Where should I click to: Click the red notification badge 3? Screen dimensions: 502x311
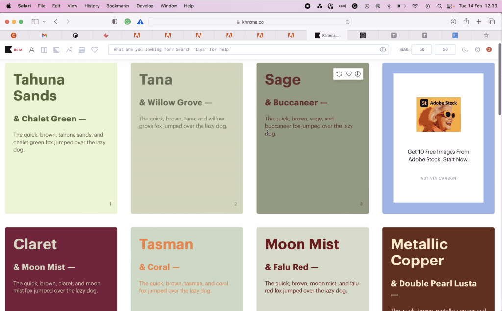coord(489,49)
